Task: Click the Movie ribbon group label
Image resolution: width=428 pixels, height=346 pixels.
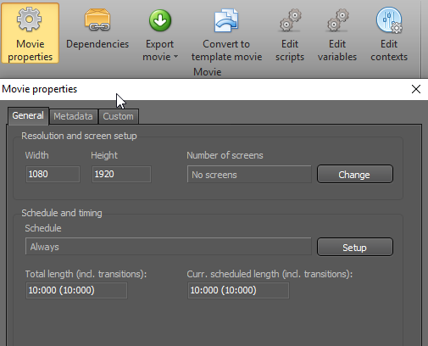Action: click(208, 72)
